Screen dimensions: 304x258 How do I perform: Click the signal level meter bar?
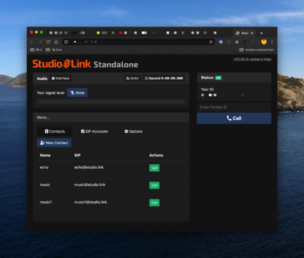[111, 102]
